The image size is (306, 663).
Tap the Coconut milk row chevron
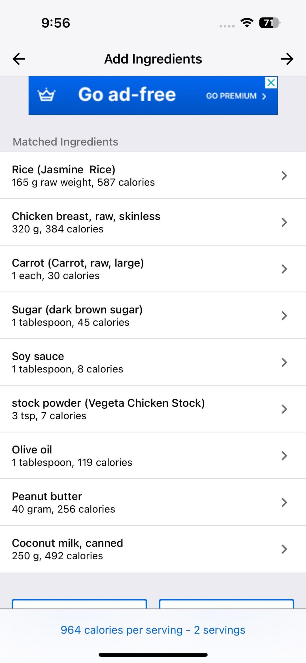pos(284,549)
